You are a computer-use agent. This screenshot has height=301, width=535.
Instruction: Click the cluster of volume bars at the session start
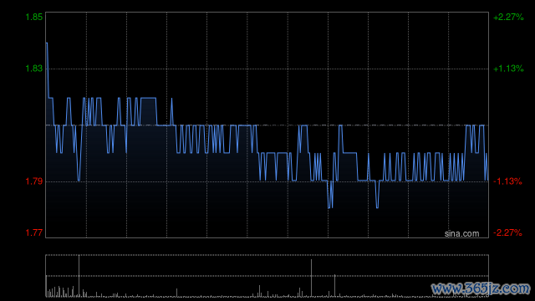60,292
